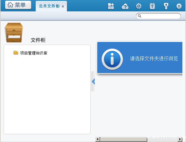This screenshot has height=142, width=186.
Task: Click the magnifier icon in search box
Action: click(139, 16)
